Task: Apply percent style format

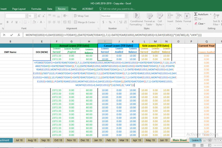Action: pyautogui.click(x=110, y=22)
